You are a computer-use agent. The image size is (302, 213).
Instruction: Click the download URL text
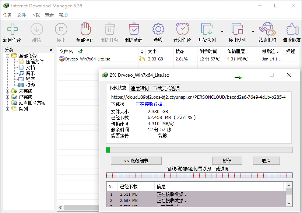click(198, 97)
